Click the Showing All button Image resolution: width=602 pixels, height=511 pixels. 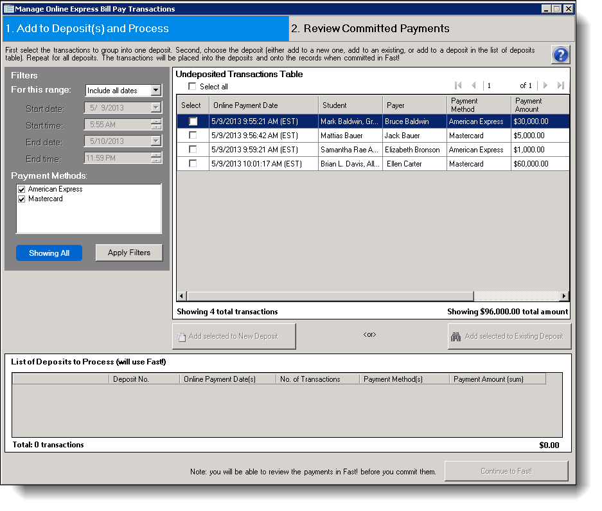[x=49, y=253]
